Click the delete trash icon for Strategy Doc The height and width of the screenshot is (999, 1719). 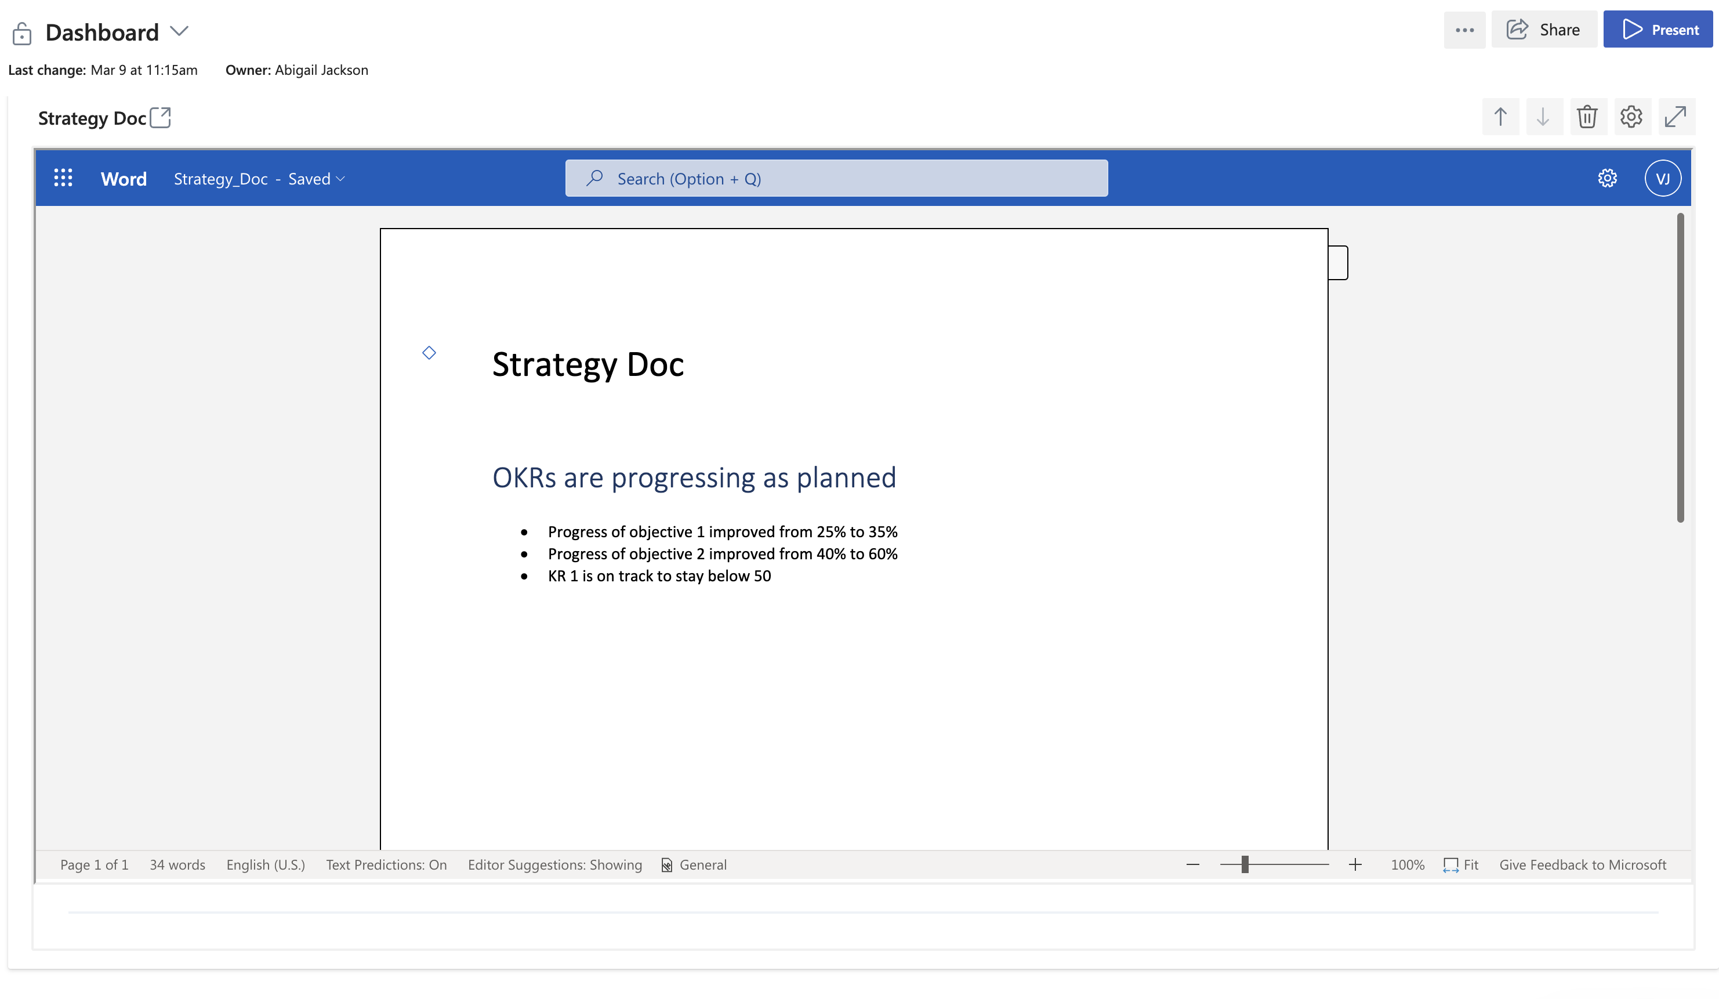[1586, 117]
